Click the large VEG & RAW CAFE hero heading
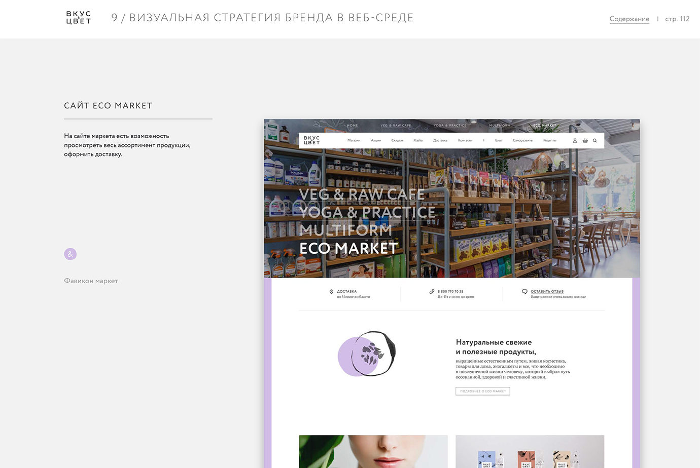Viewport: 700px width, 468px height. [x=362, y=194]
